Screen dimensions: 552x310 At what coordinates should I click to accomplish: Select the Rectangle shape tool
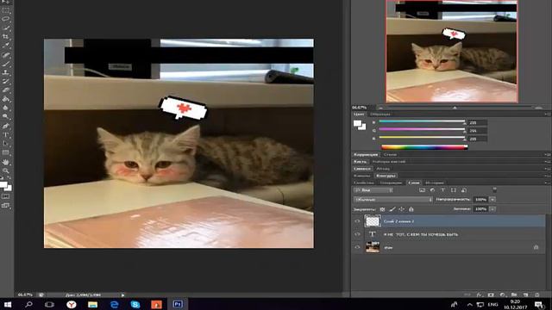click(6, 152)
